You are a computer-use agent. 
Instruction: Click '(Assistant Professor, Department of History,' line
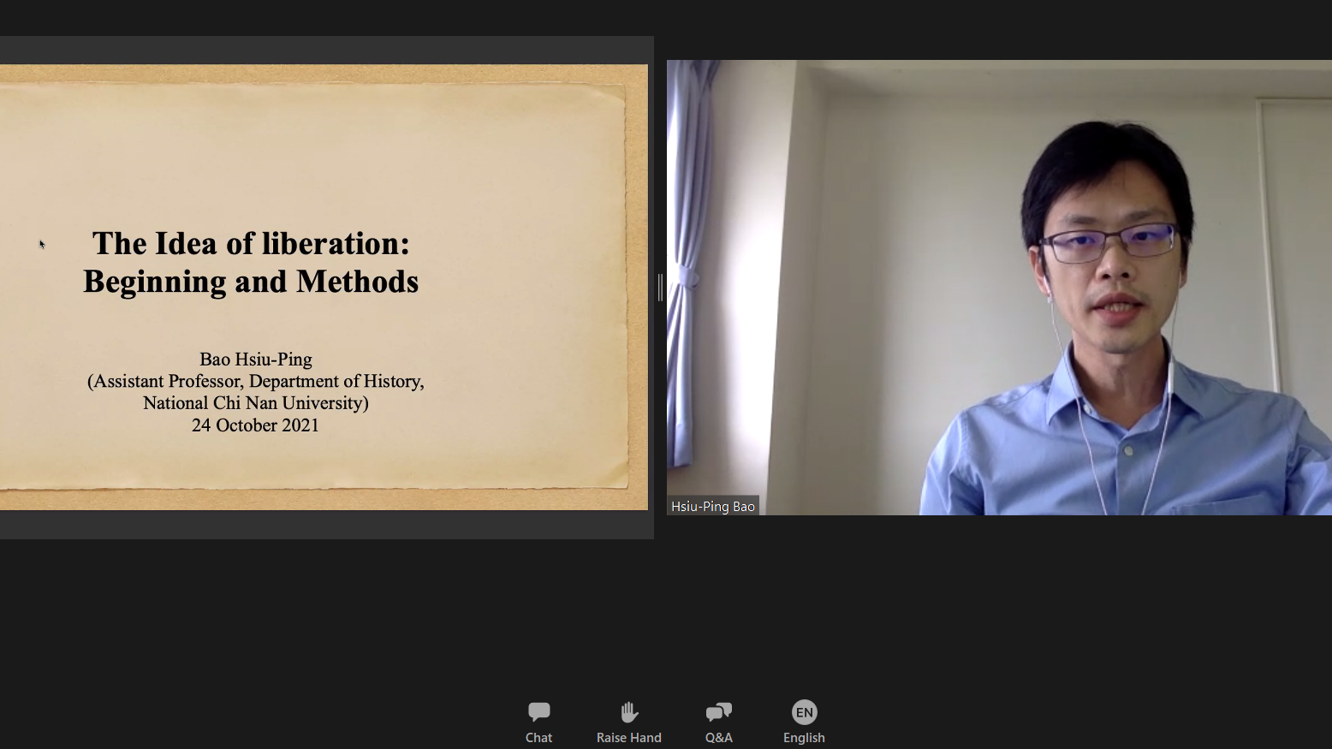pos(255,381)
